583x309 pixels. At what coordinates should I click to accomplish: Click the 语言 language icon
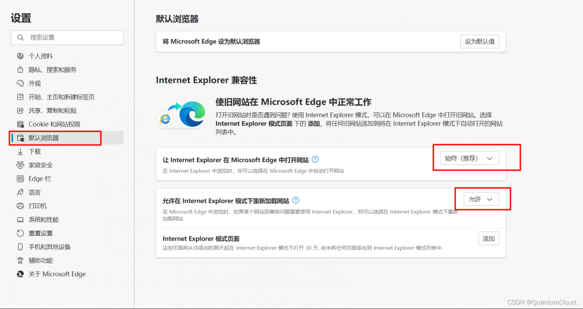(20, 192)
